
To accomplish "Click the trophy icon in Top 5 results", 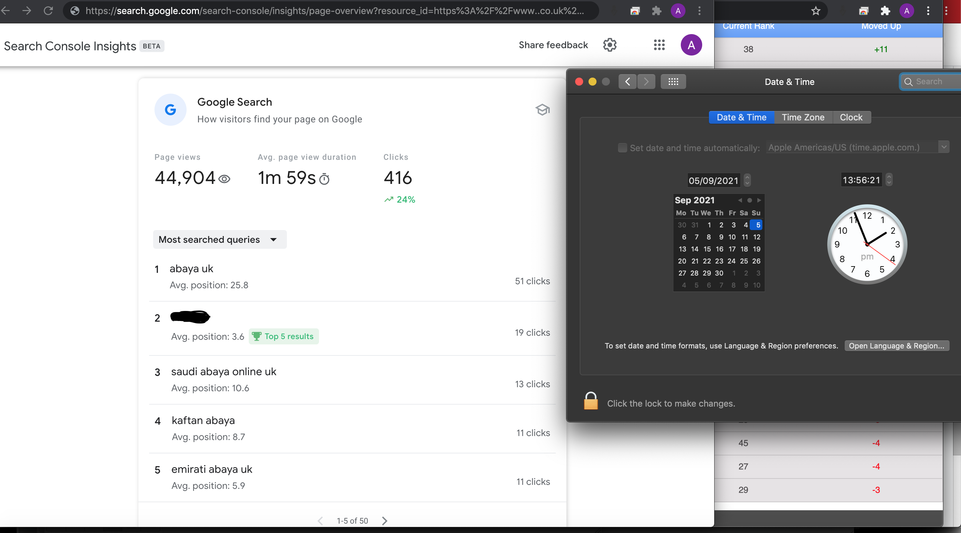I will [257, 336].
